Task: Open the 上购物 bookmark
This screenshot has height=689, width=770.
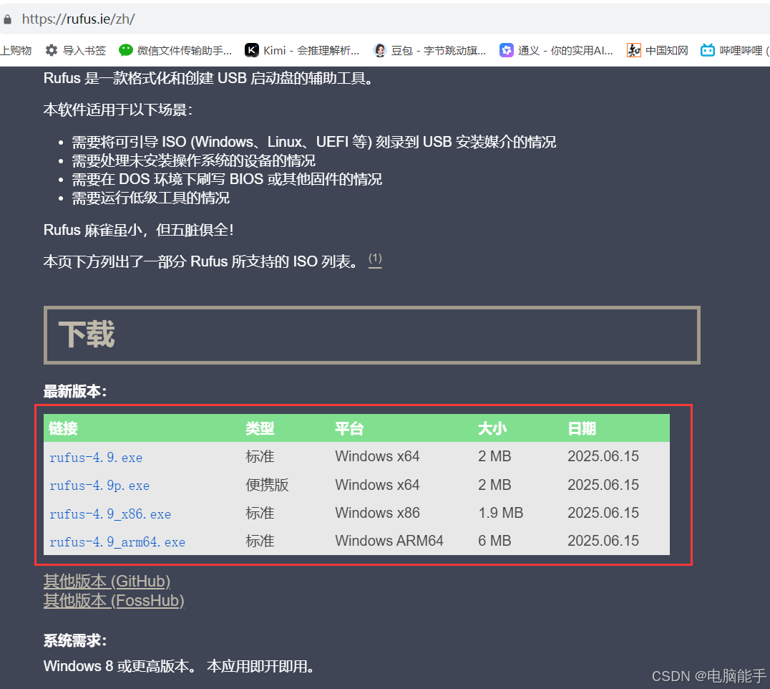Action: (x=16, y=50)
